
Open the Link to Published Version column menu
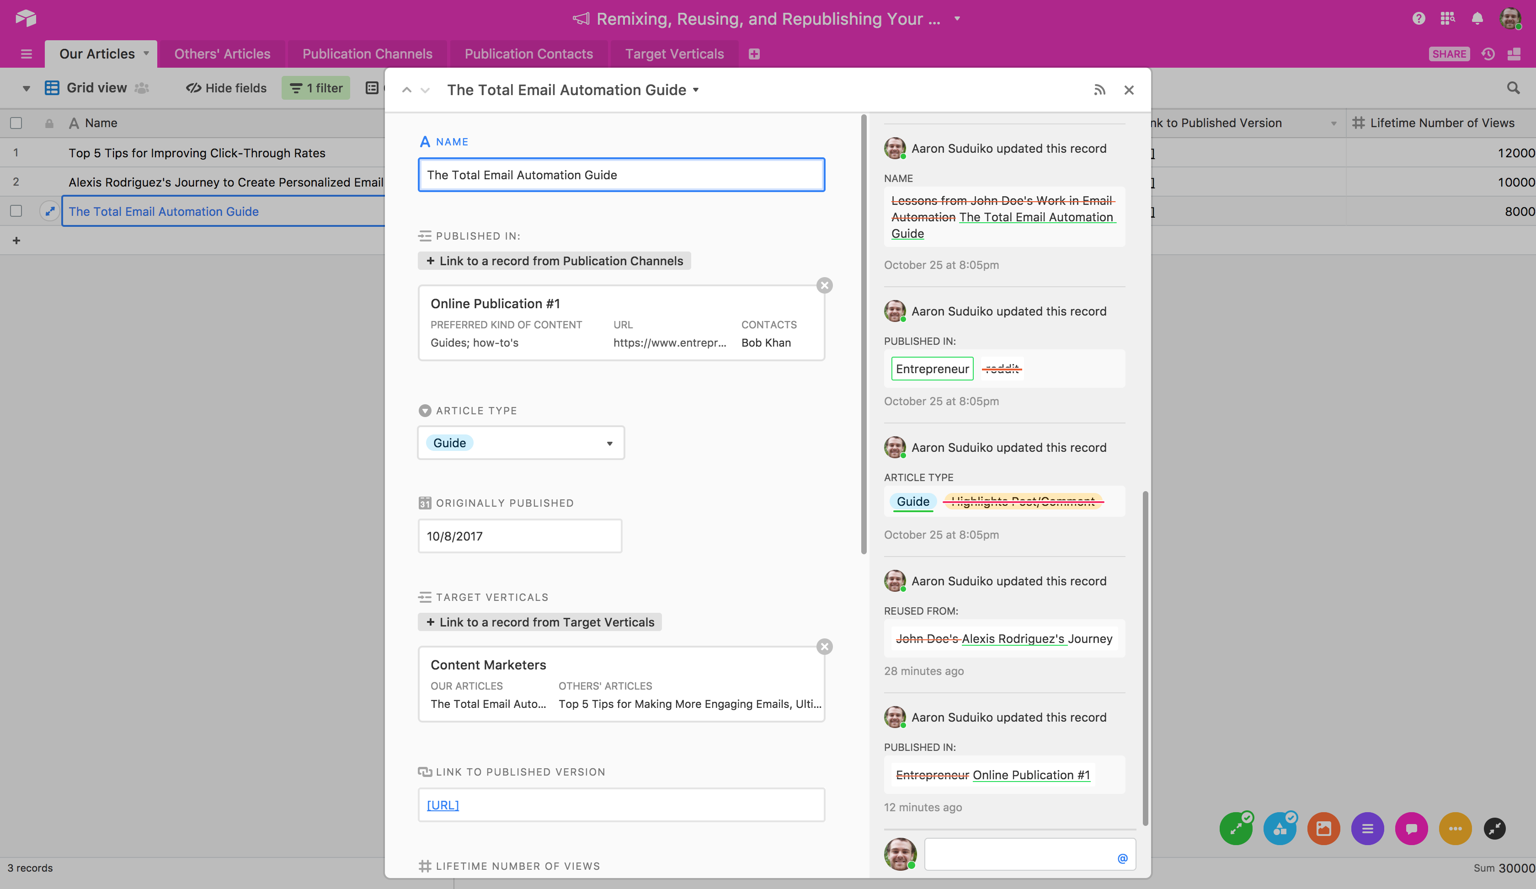[1333, 124]
